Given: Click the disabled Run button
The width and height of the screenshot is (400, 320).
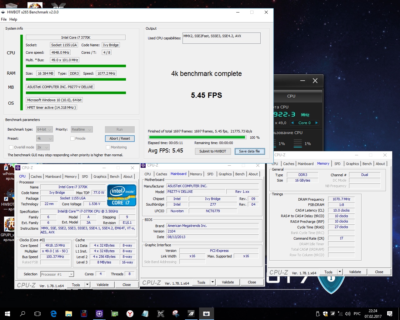Looking at the screenshot, I should coord(120,129).
